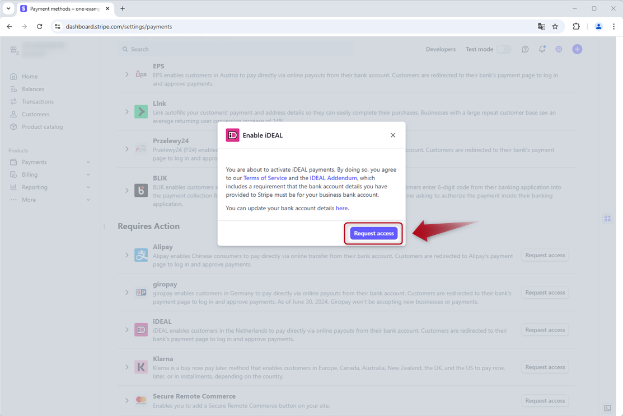Open the settings gear icon

(x=559, y=49)
